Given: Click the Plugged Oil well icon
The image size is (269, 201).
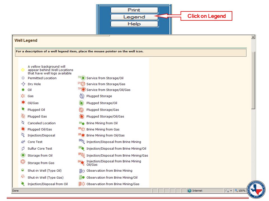Looking at the screenshot, I should 23,109.
